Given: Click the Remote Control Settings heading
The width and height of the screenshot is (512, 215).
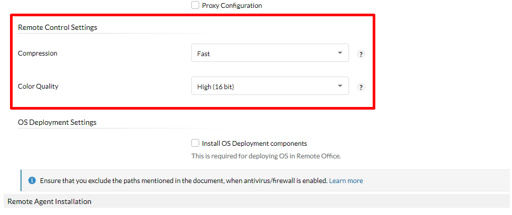Looking at the screenshot, I should coord(57,27).
